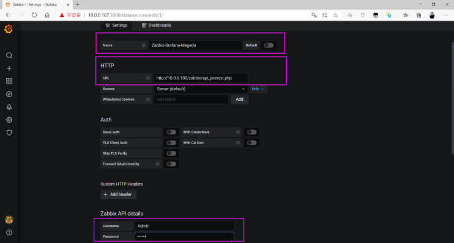Switch to the Settings tab

[x=116, y=26]
